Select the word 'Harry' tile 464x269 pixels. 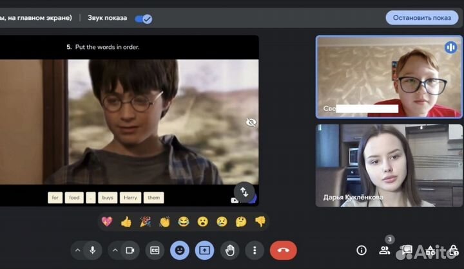pyautogui.click(x=131, y=198)
